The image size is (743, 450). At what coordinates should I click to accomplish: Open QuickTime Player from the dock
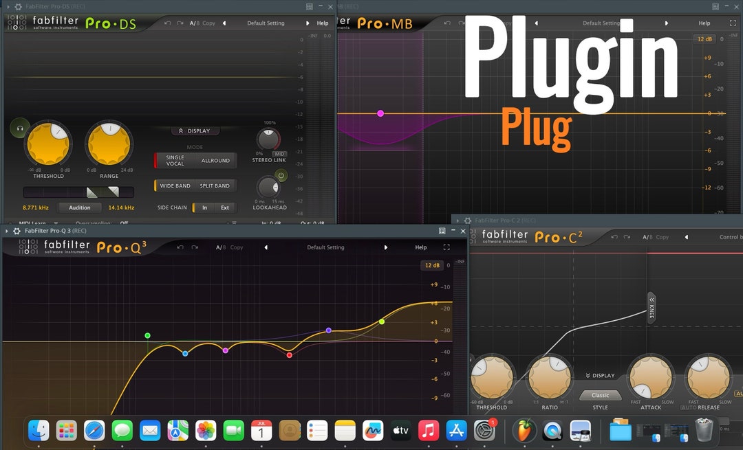[553, 431]
